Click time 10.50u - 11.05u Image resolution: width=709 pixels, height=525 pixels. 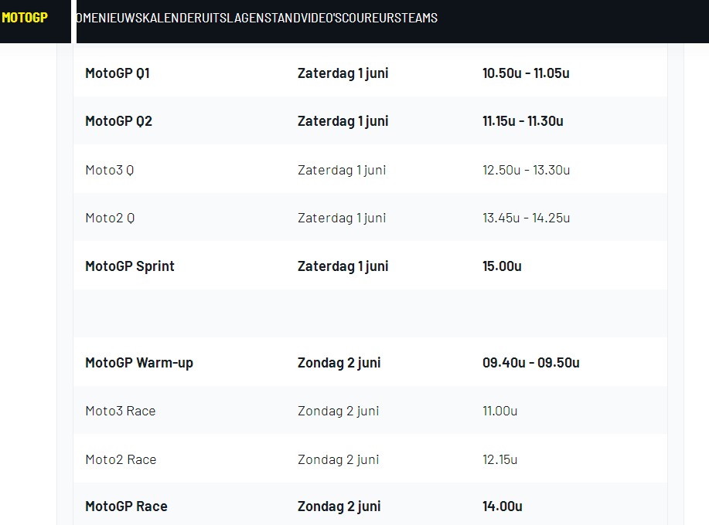click(x=526, y=73)
